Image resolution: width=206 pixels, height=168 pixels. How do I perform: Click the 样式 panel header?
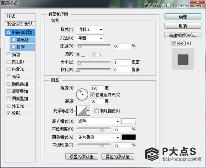point(20,17)
